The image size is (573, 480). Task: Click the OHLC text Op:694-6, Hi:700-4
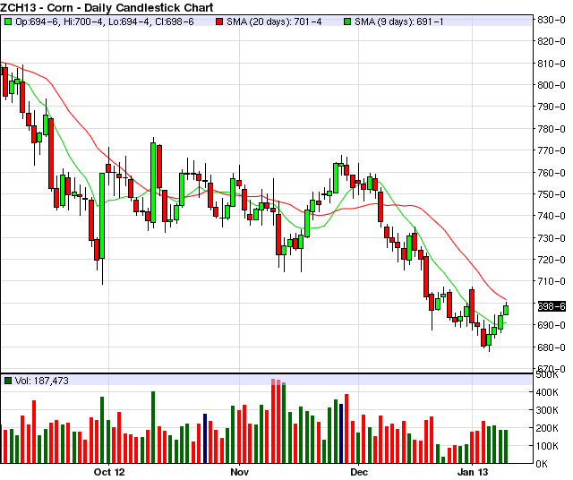point(60,21)
